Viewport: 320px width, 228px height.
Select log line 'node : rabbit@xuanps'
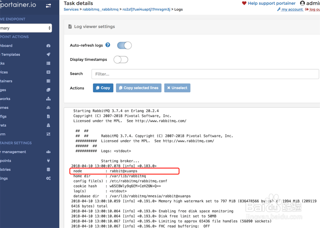pyautogui.click(x=105, y=171)
